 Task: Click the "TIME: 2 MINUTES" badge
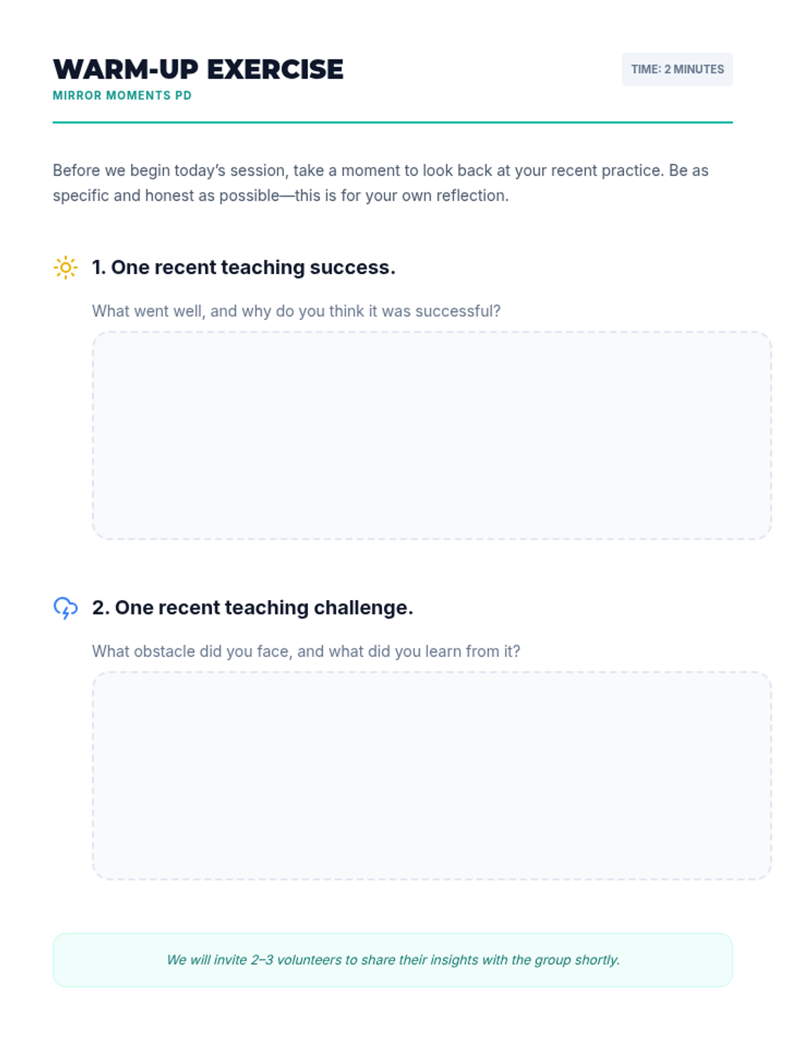(x=677, y=69)
